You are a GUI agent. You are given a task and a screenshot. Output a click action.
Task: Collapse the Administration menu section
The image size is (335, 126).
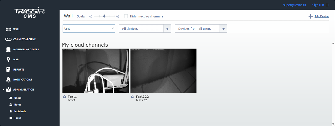(3, 90)
